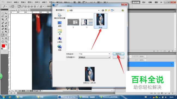Click the 打开(O) button

118,54
